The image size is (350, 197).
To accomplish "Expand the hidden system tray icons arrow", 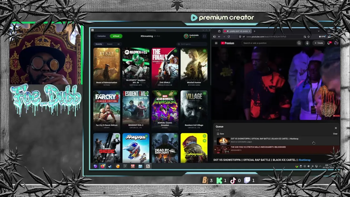I will pos(320,166).
